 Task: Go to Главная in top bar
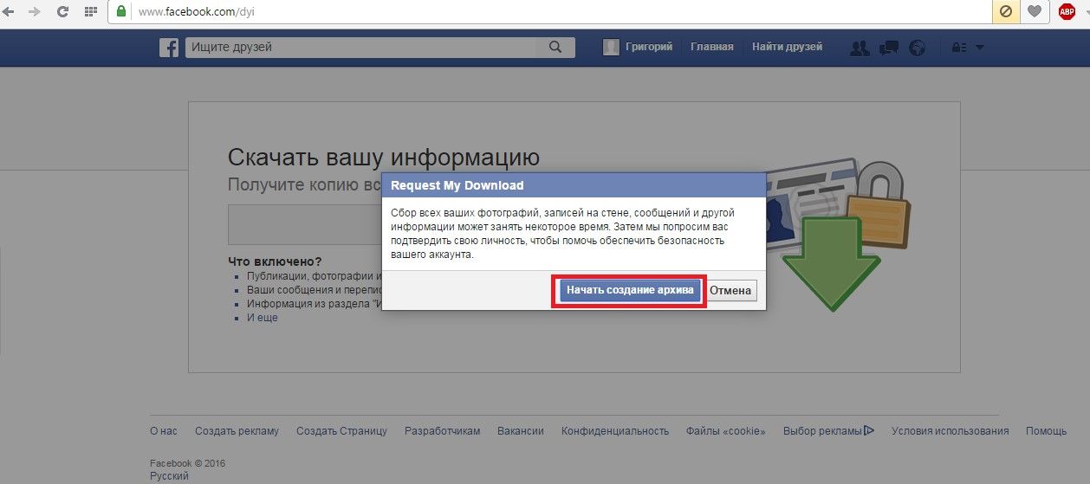click(711, 47)
